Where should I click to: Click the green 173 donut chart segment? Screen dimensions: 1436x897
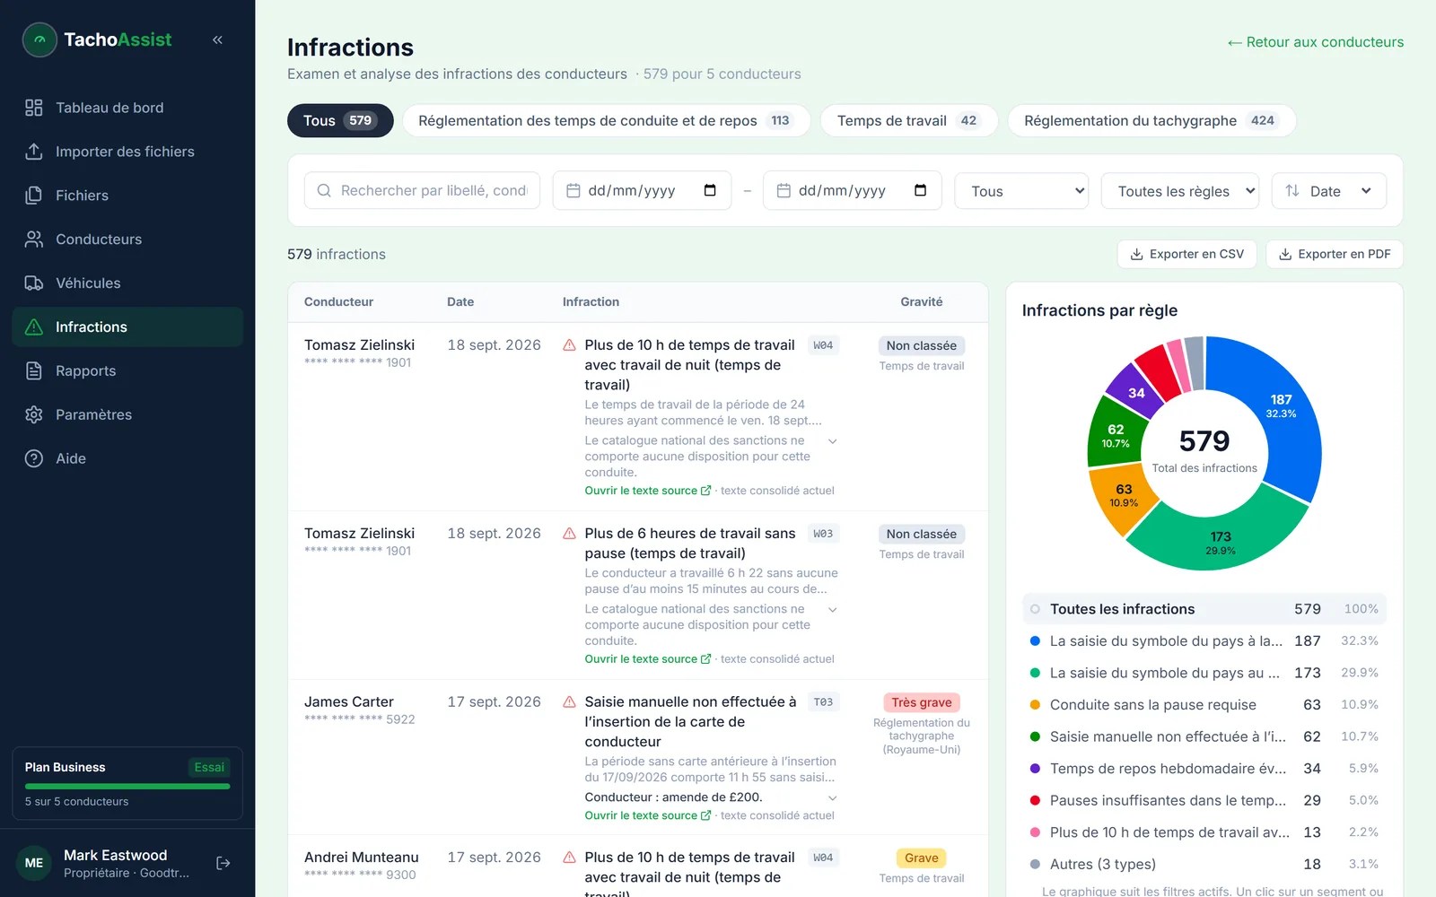[1221, 542]
